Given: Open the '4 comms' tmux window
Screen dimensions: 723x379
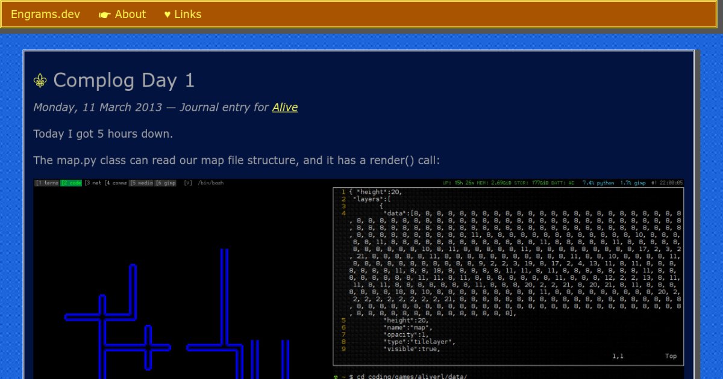Looking at the screenshot, I should coord(116,183).
